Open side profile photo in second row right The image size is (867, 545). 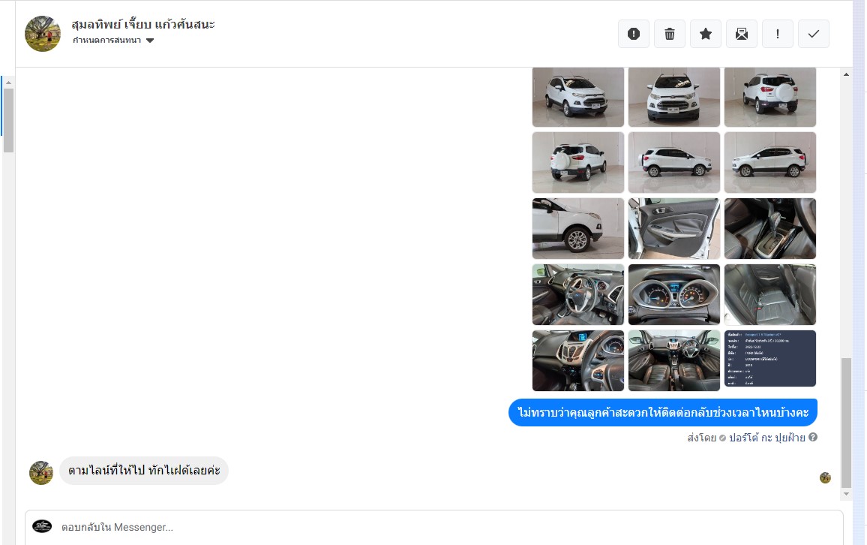pos(770,162)
